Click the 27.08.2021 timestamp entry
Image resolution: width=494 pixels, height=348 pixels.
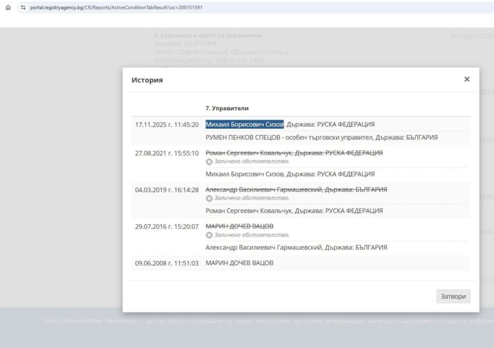(166, 153)
